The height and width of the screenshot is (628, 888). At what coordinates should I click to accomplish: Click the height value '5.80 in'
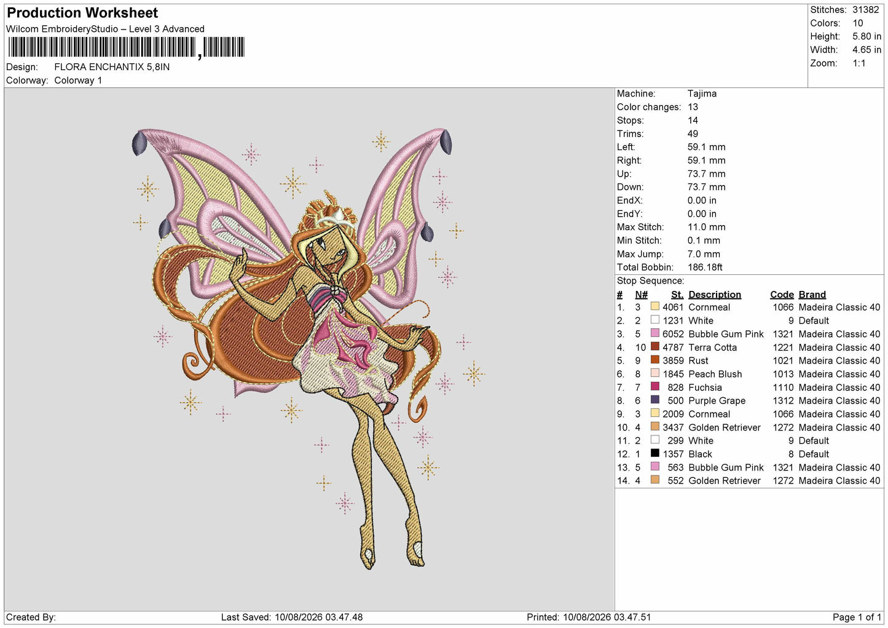point(866,37)
